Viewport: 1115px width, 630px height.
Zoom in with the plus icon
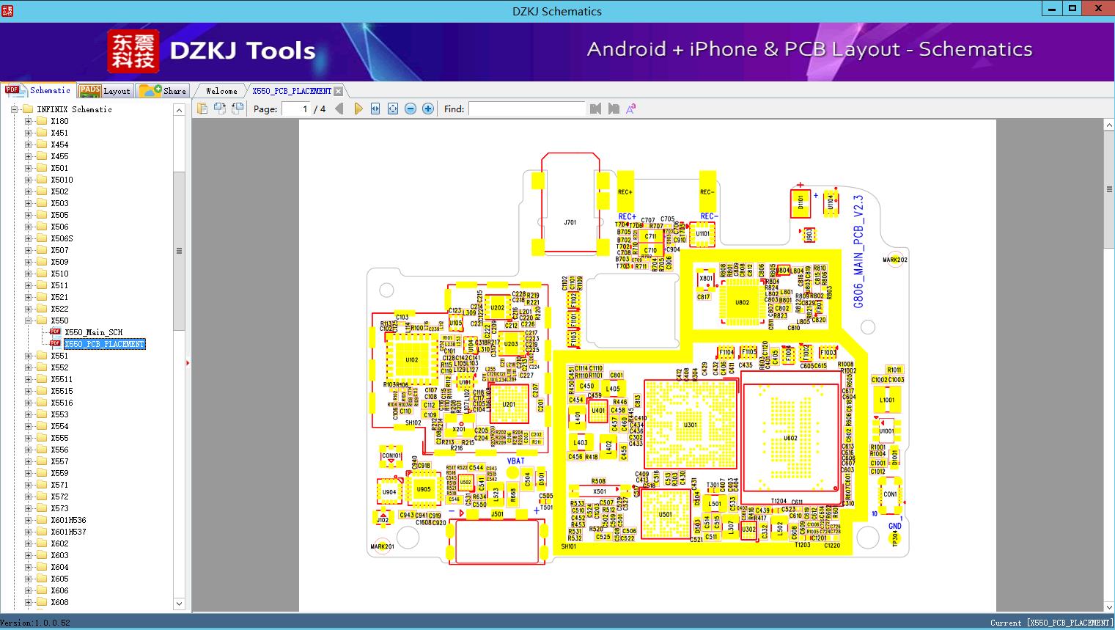coord(428,109)
